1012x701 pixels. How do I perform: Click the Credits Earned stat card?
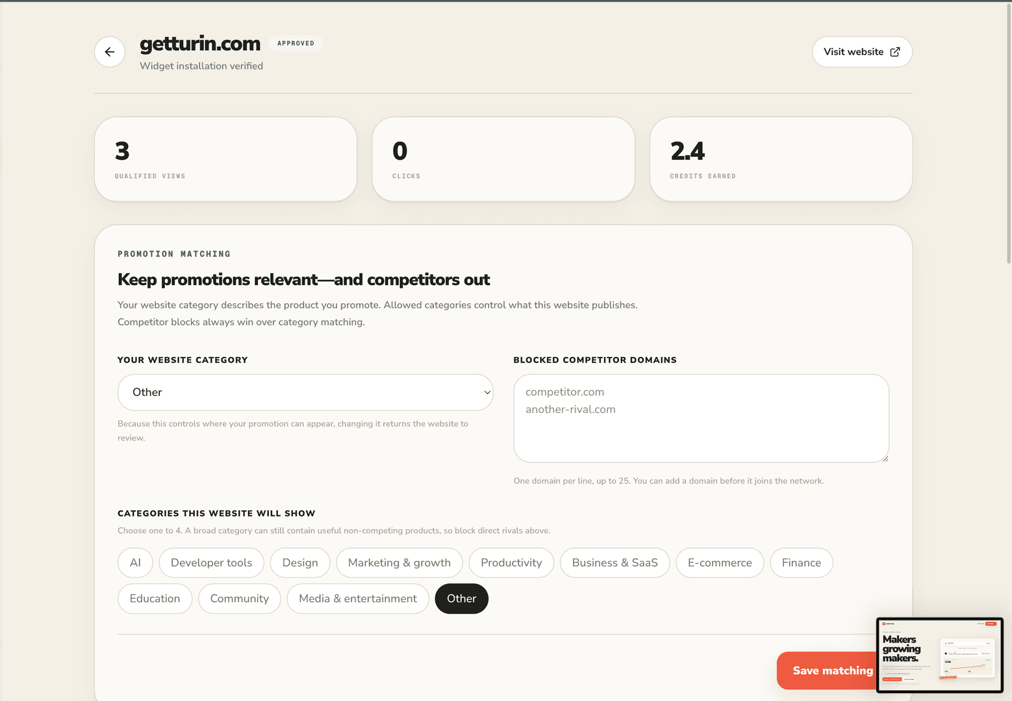pyautogui.click(x=781, y=159)
